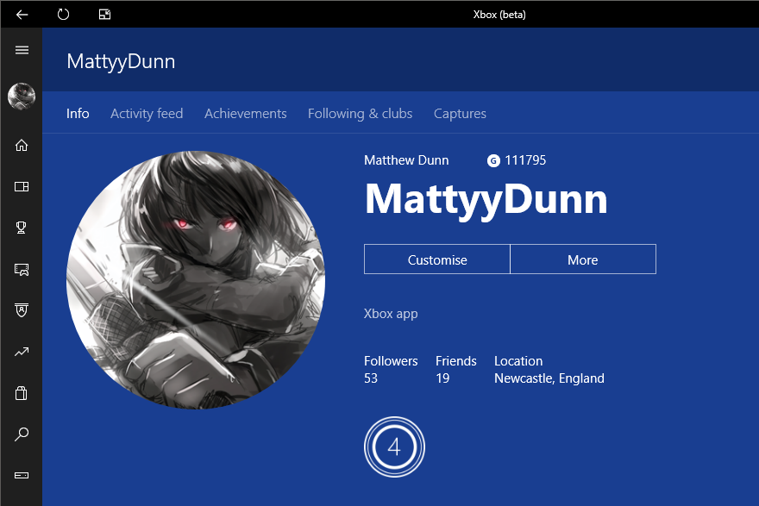
Task: Open Followers count 53
Action: 391,370
